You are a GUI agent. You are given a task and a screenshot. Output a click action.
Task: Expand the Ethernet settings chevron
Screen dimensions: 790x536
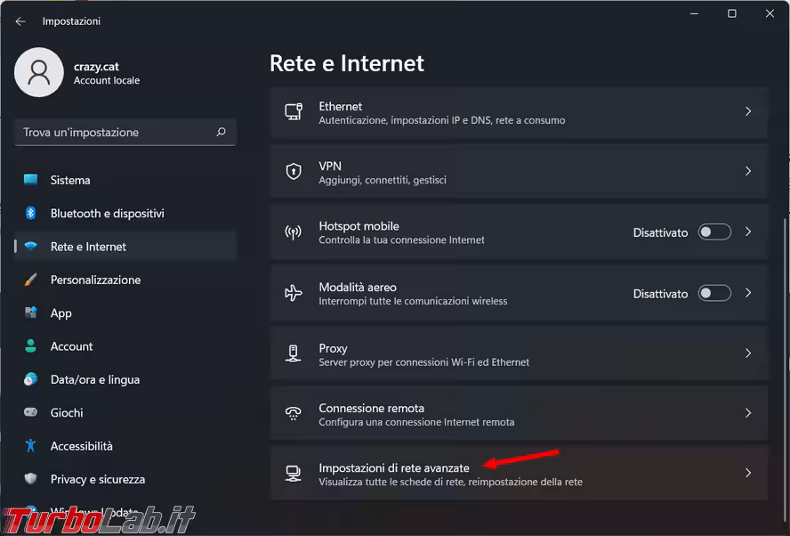click(748, 111)
